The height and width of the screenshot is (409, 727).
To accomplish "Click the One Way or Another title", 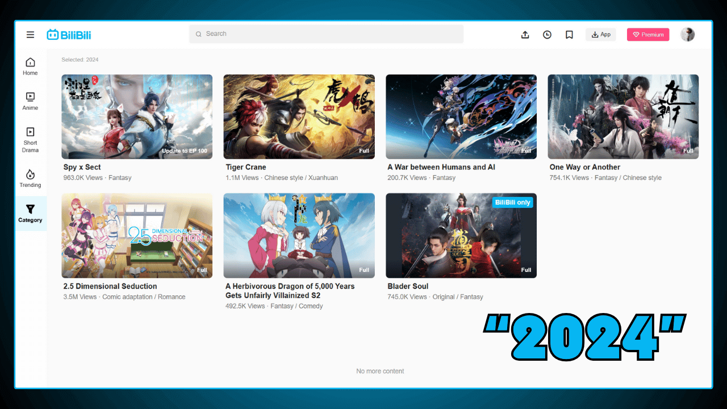I will coord(584,167).
